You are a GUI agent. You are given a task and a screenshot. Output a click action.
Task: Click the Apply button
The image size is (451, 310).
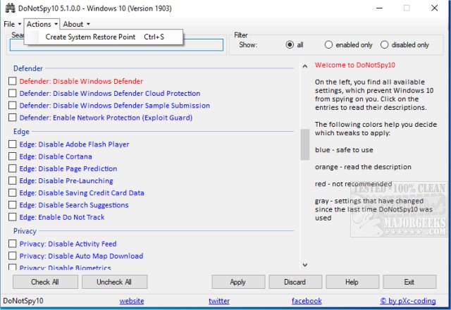click(238, 282)
